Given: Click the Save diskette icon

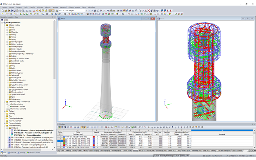Looking at the screenshot, I should click(x=14, y=10).
